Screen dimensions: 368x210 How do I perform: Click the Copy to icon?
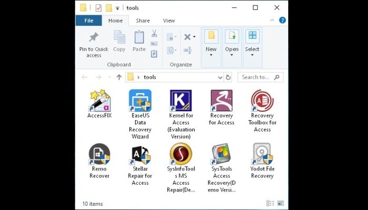171,50
